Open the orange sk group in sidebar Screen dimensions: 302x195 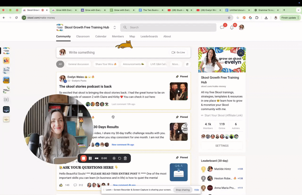(x=6, y=61)
